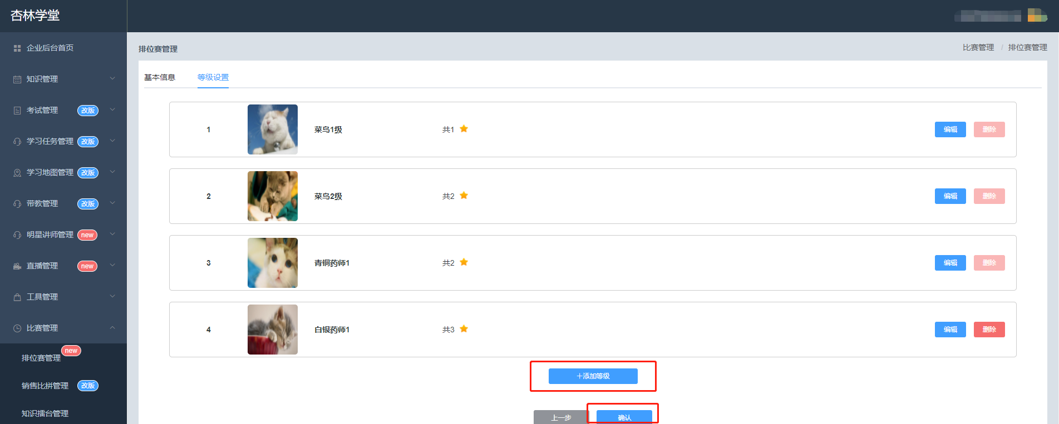Click 编辑 for 菜鸟1级

click(x=950, y=129)
